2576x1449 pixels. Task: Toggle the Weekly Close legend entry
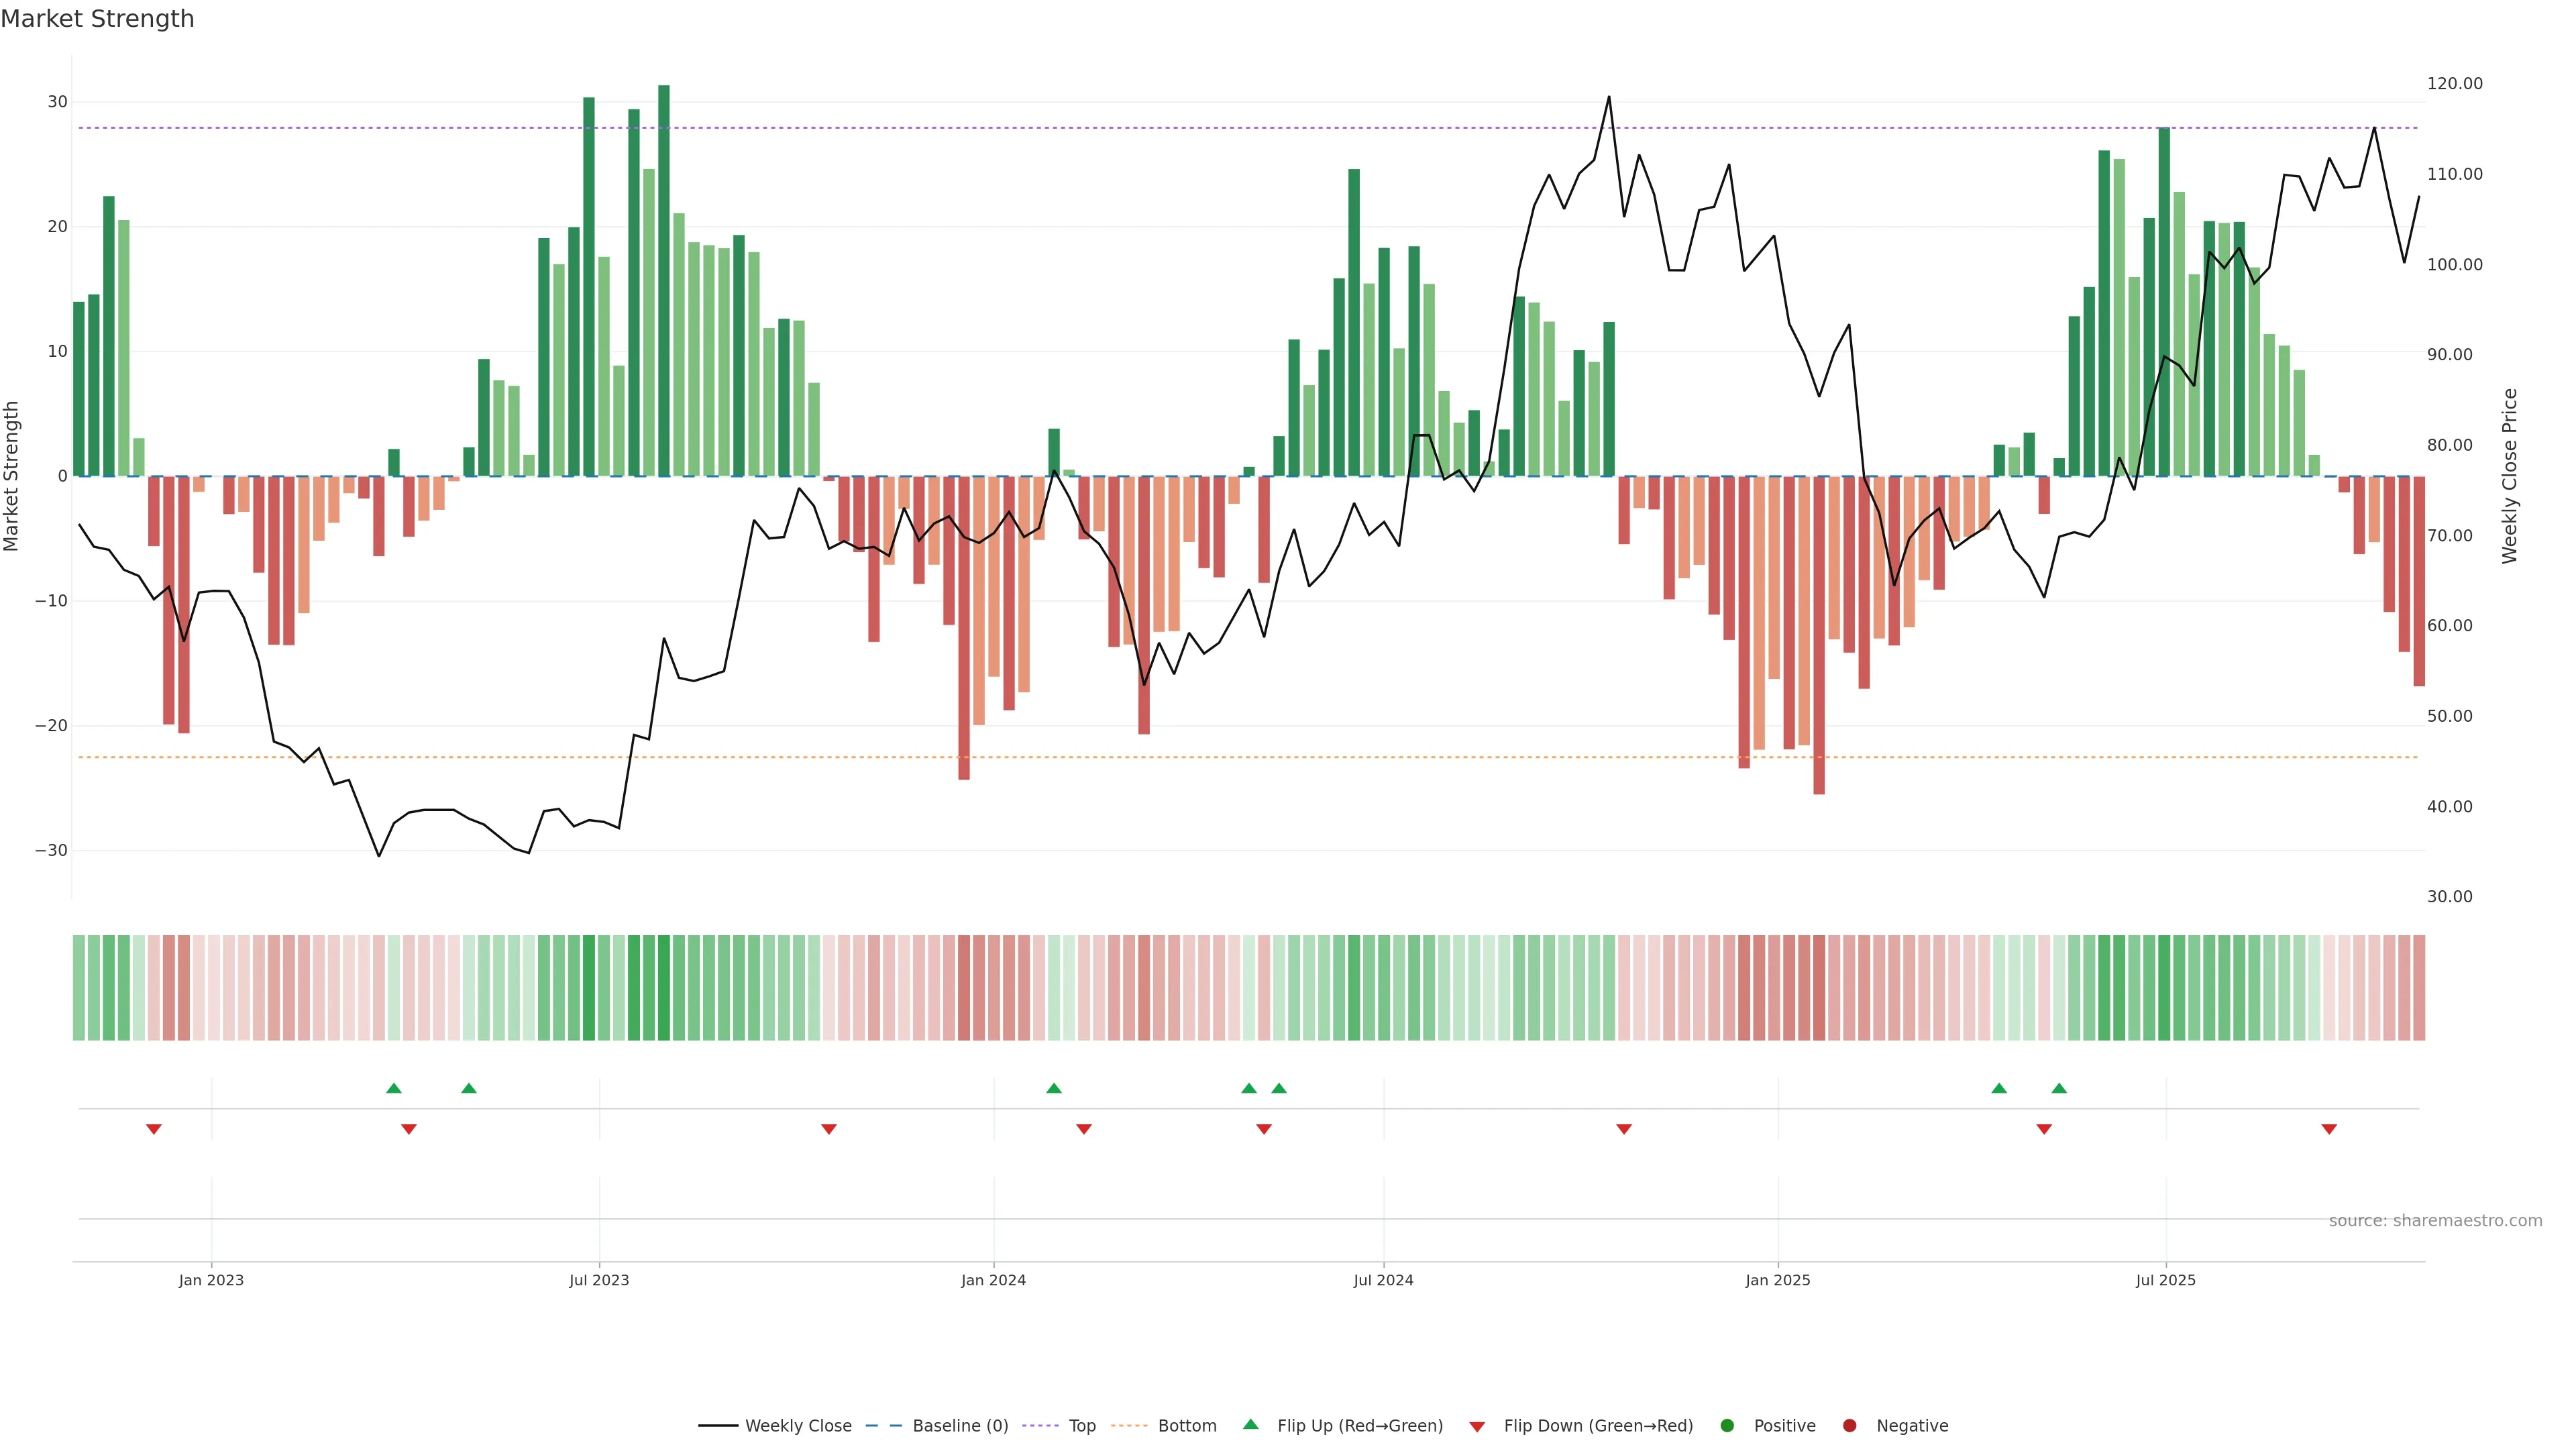(x=797, y=1425)
